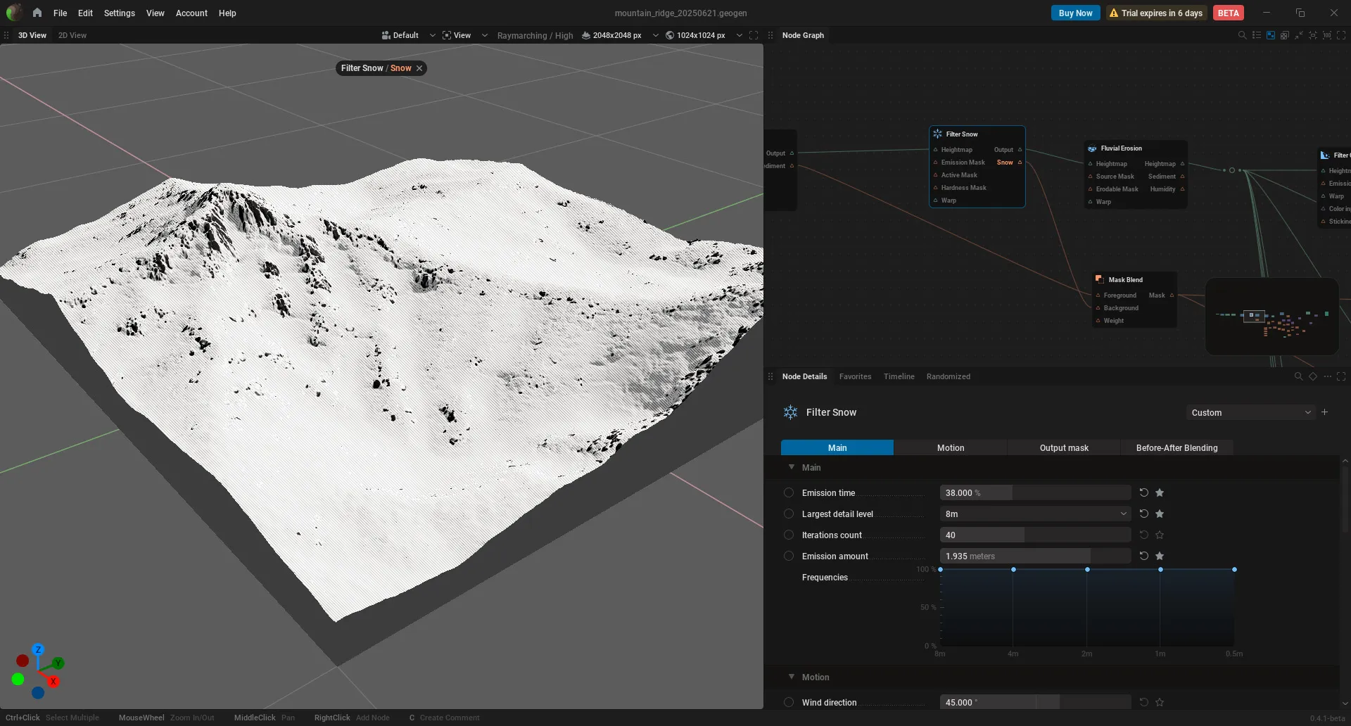1351x726 pixels.
Task: Open search in Node Graph toolbar
Action: pos(1242,35)
